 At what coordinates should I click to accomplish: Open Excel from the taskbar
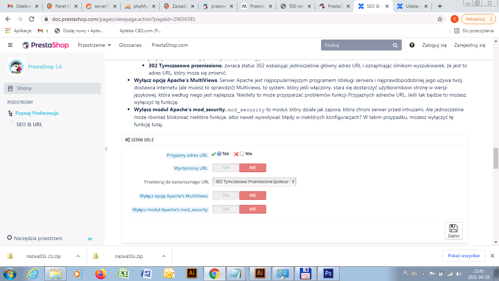click(x=124, y=274)
